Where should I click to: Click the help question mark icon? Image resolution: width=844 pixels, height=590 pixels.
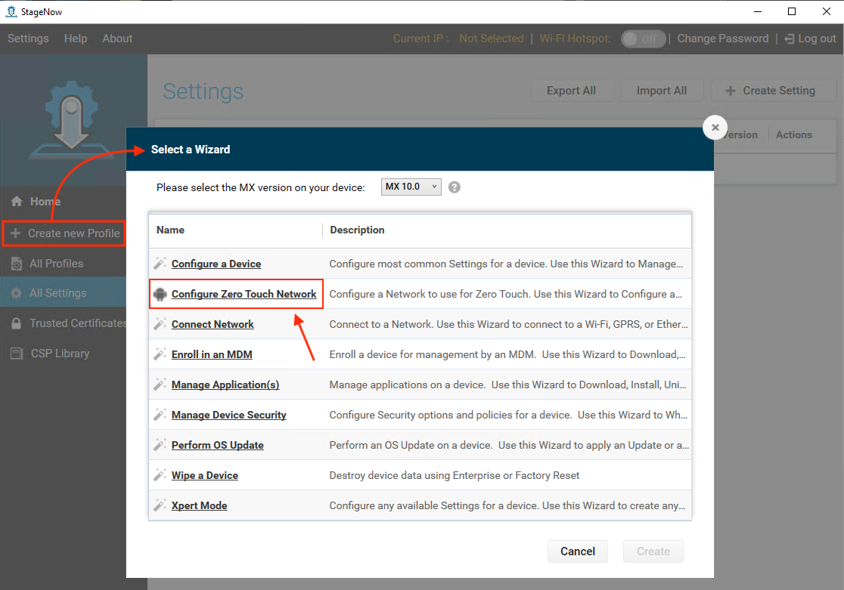pyautogui.click(x=455, y=187)
